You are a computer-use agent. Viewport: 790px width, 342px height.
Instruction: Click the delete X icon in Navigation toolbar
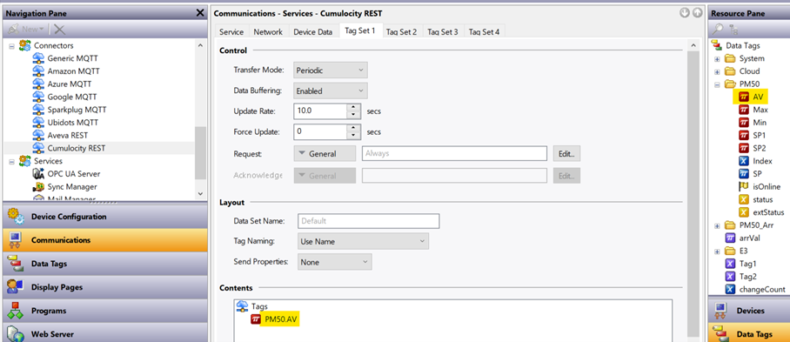59,30
